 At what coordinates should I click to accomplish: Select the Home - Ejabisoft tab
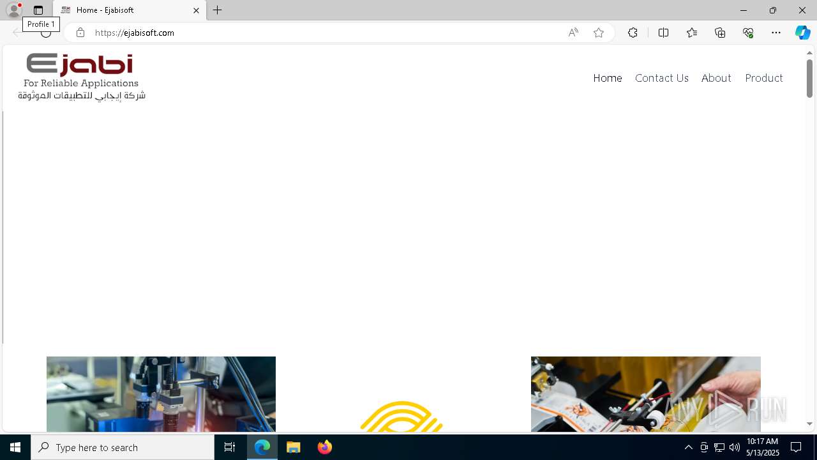click(130, 10)
